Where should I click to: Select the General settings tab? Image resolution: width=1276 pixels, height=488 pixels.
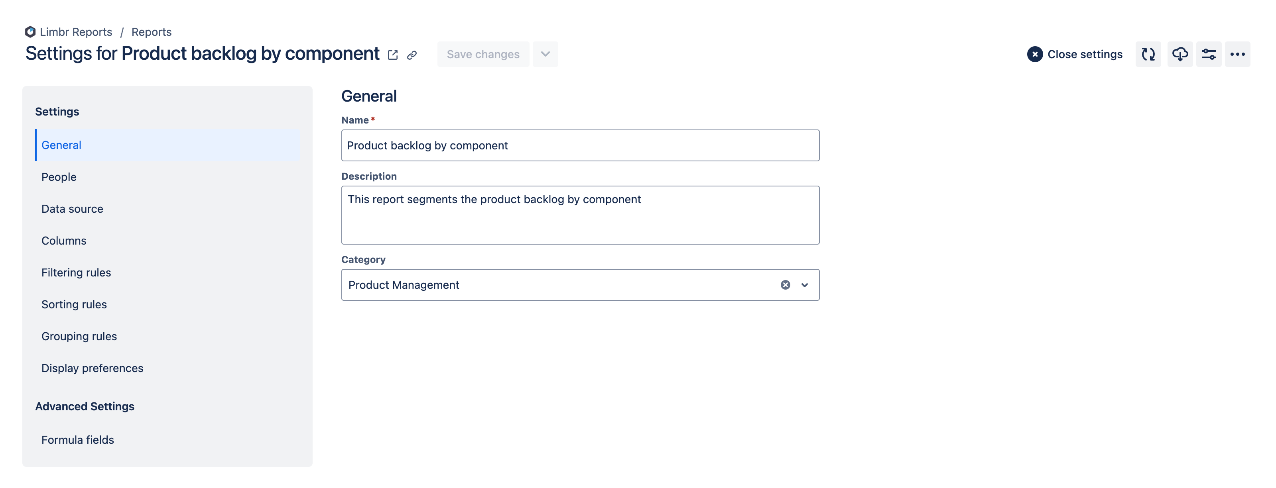point(167,145)
